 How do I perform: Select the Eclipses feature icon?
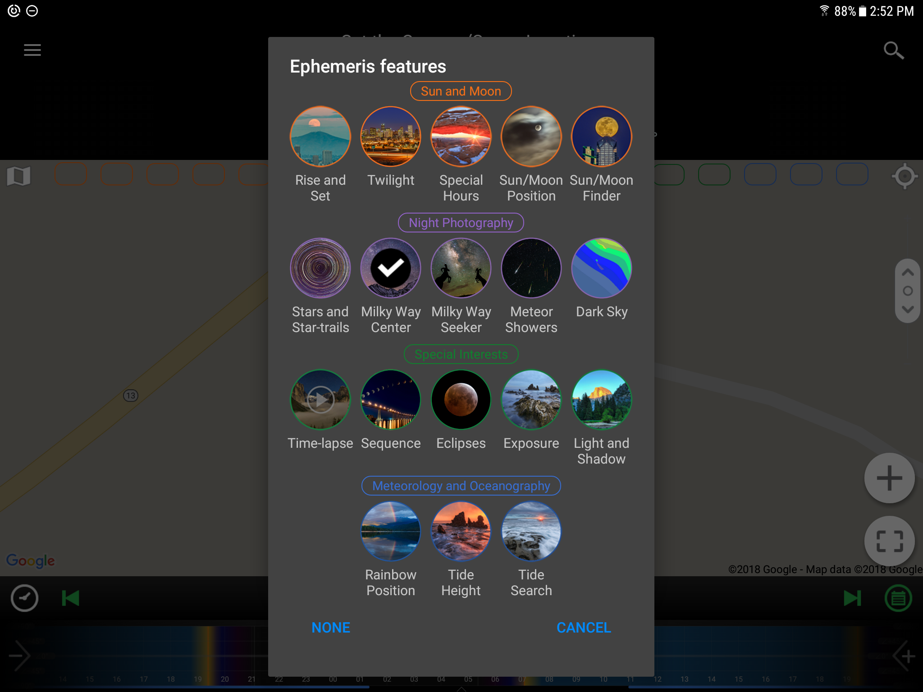tap(461, 400)
